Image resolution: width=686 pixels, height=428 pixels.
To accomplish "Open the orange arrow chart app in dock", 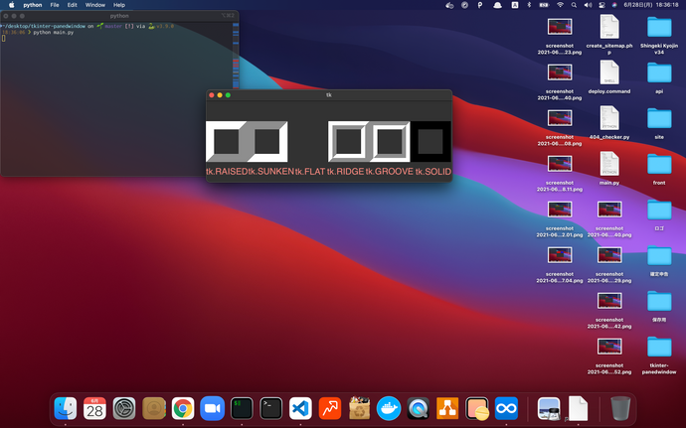I will pos(330,408).
